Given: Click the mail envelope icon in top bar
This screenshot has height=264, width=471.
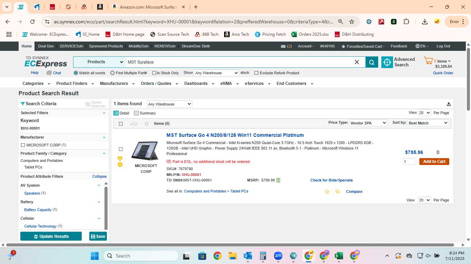Looking at the screenshot, I should (283, 46).
